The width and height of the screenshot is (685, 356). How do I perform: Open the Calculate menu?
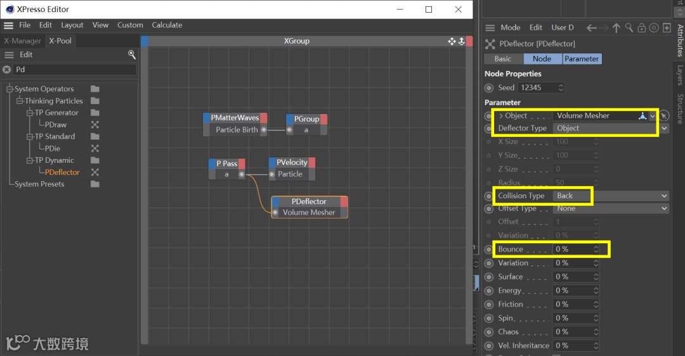coord(167,25)
